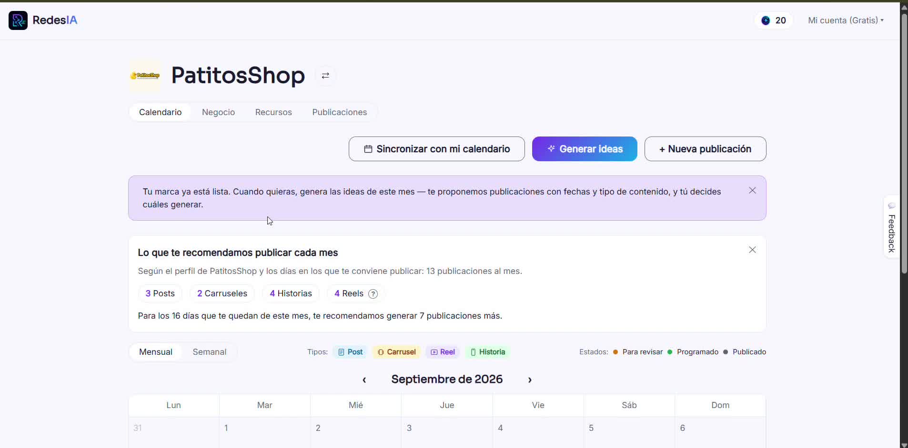Screen dimensions: 908x448
Task: Click the Septiembre de 2026 heading
Action: point(447,379)
